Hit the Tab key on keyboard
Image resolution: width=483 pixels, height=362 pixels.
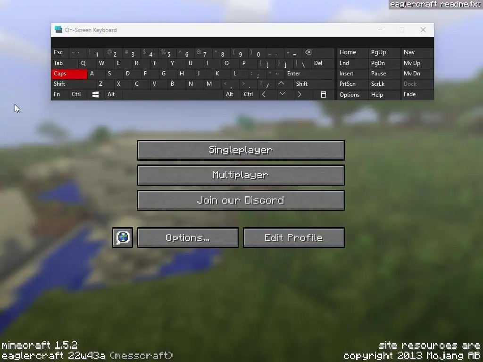pos(64,63)
